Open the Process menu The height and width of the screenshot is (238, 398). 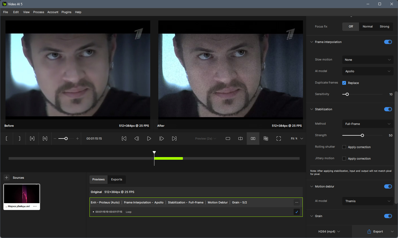38,12
